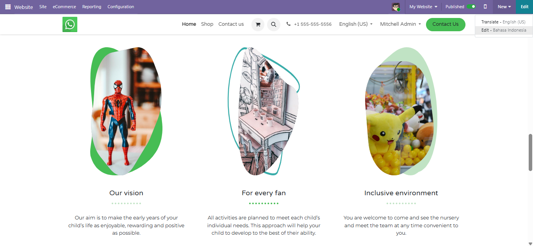Viewport: 533px width, 246px height.
Task: Click the search magnifier icon
Action: point(274,24)
